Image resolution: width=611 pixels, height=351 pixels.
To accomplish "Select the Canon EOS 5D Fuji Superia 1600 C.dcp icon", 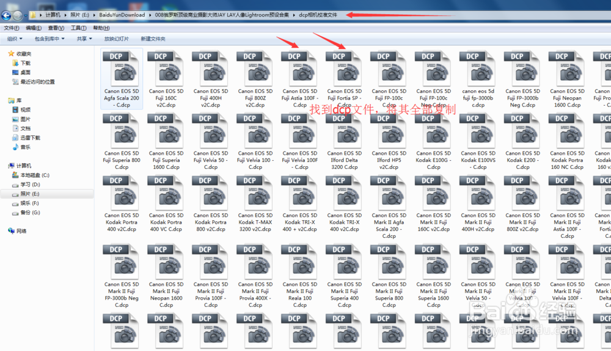I will (165, 131).
